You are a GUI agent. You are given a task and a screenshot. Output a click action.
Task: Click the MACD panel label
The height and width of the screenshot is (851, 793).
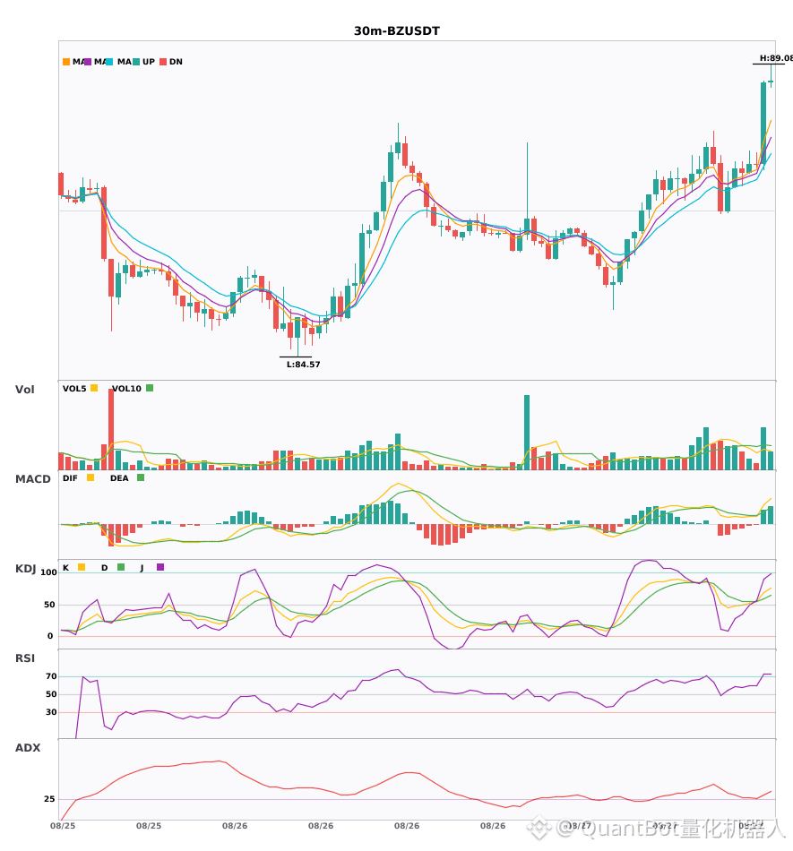pyautogui.click(x=32, y=479)
